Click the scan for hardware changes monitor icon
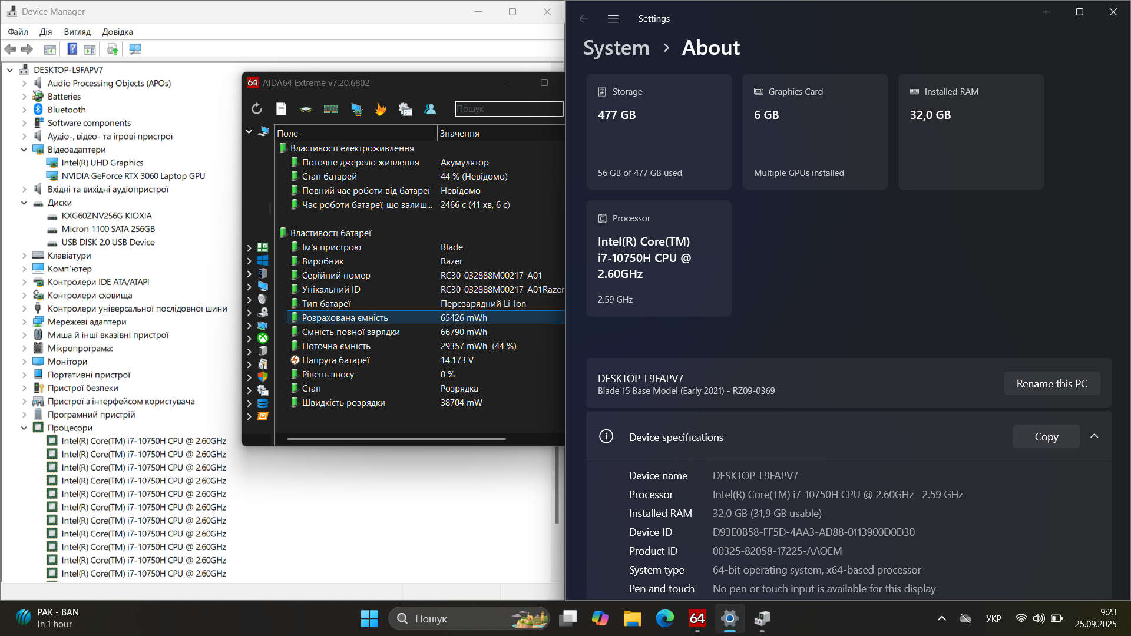The height and width of the screenshot is (636, 1131). point(135,49)
